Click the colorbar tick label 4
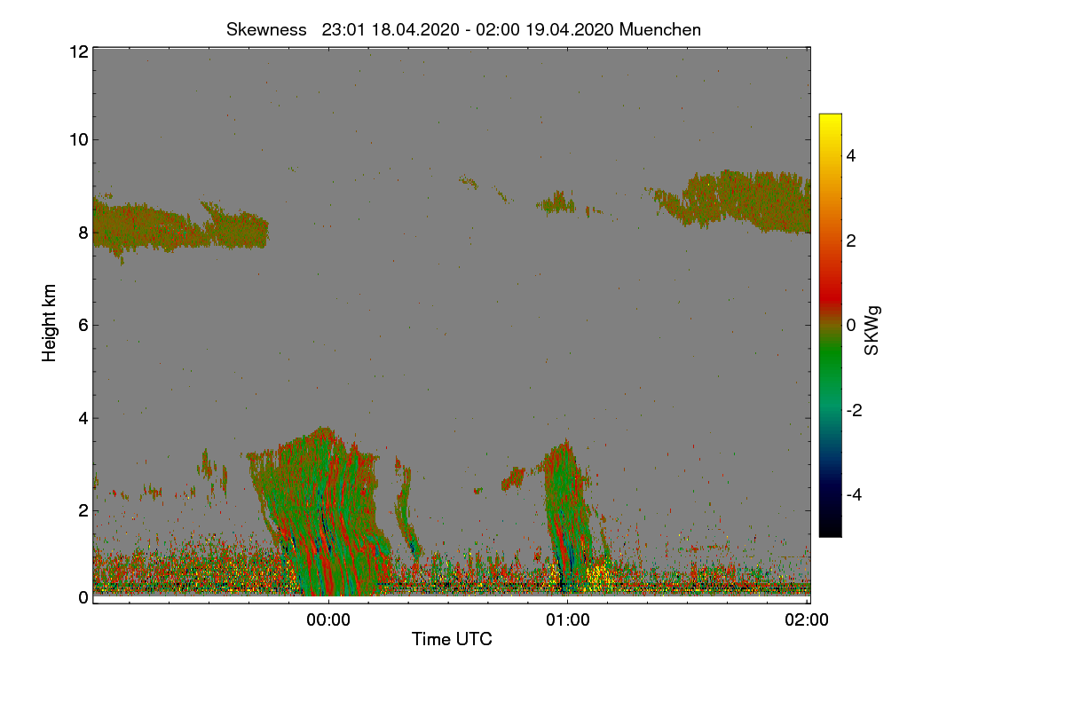This screenshot has height=710, width=1065. pyautogui.click(x=851, y=156)
